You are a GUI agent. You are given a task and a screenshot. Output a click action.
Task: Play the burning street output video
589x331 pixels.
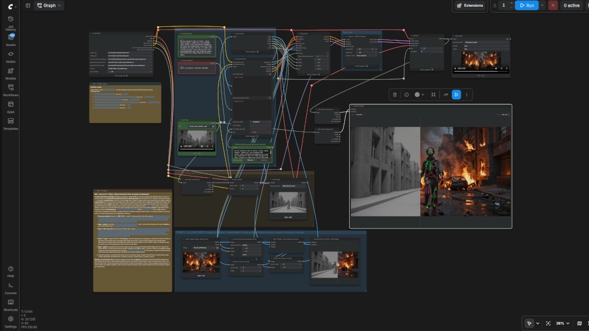click(x=455, y=69)
